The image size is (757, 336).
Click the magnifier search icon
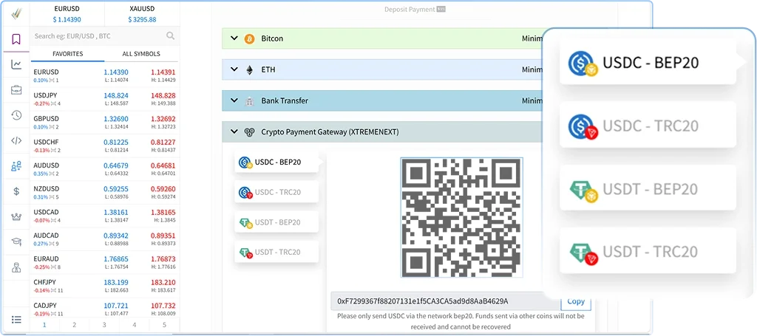[x=170, y=35]
